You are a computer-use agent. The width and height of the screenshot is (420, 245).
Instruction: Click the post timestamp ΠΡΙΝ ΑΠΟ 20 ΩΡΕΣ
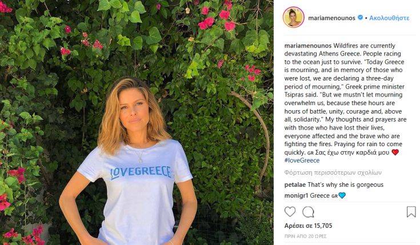click(x=305, y=236)
